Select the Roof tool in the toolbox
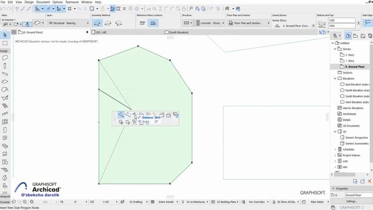373x210 pixels. click(x=5, y=90)
